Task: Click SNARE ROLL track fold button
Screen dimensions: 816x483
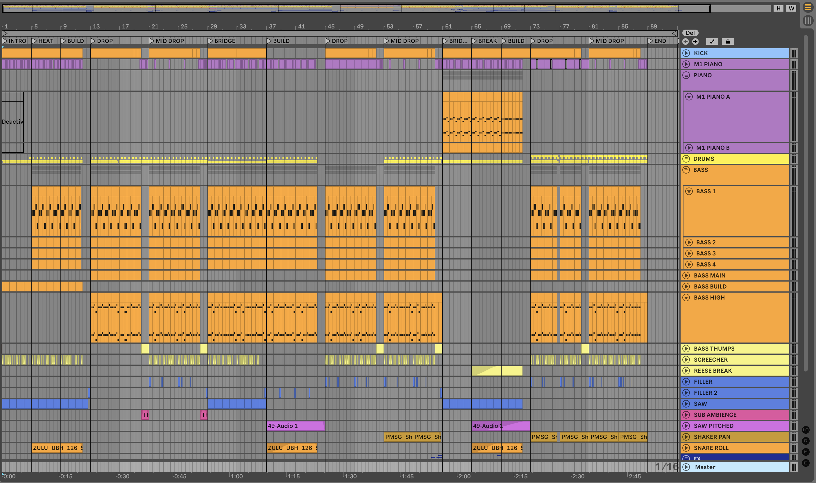Action: tap(686, 448)
